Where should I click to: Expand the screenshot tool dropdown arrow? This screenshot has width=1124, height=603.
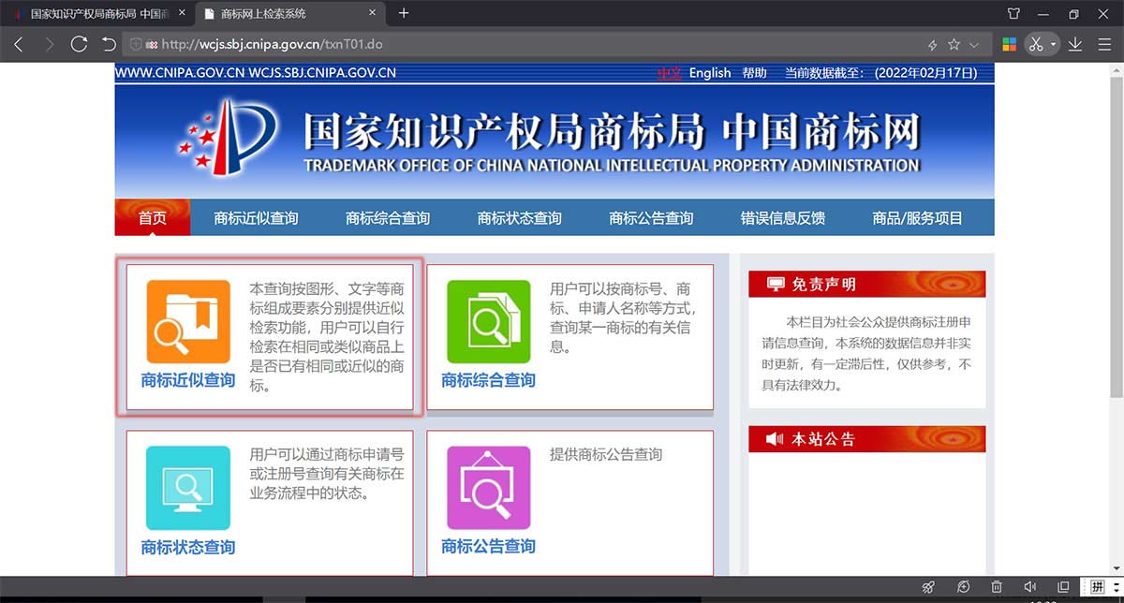point(1053,44)
